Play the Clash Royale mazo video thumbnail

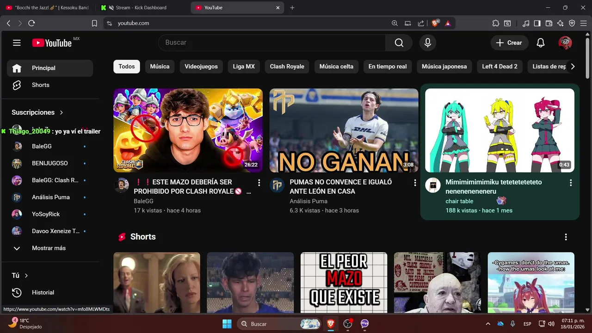pyautogui.click(x=188, y=130)
